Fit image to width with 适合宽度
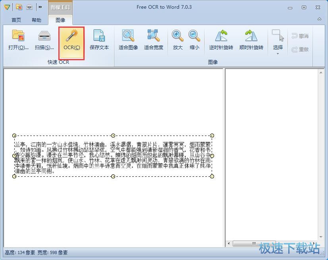Viewport: 328px width, 260px height. [153, 40]
